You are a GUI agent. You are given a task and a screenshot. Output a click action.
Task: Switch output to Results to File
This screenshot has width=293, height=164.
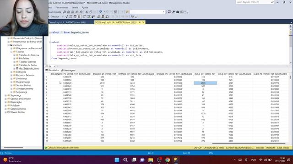click(x=107, y=16)
